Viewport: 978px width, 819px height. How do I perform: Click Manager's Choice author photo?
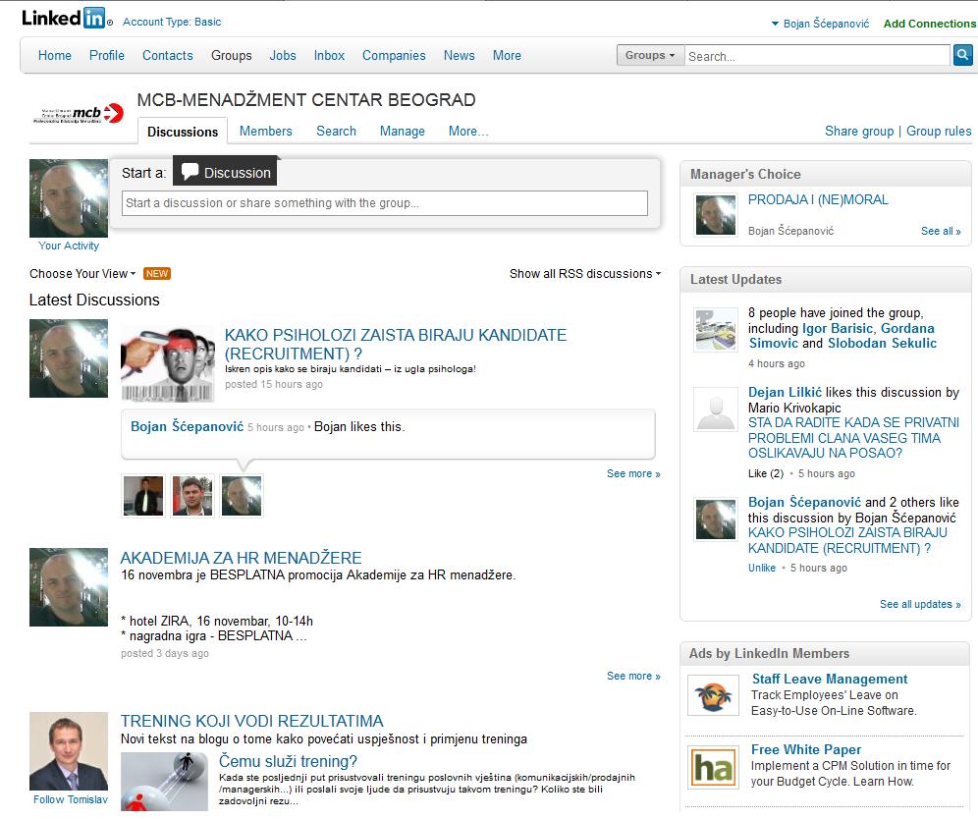716,215
